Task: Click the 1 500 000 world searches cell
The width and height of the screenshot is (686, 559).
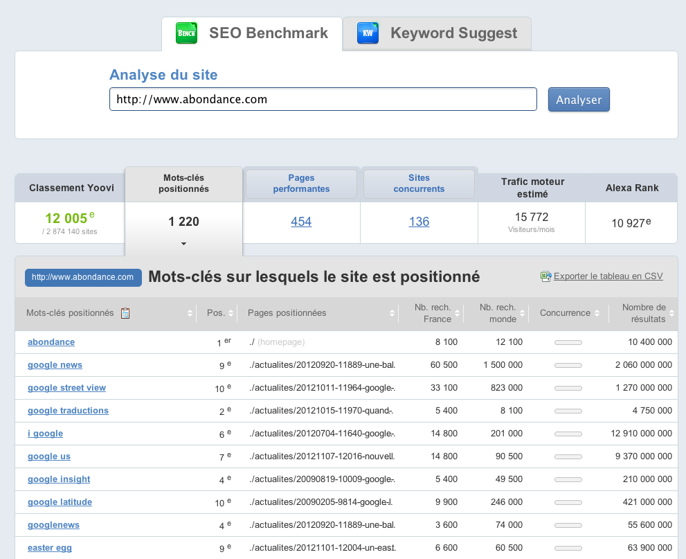Action: tap(503, 365)
